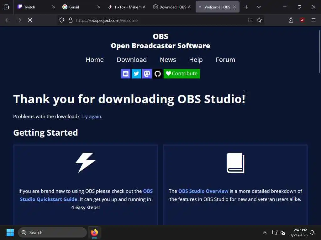Click the obsproject.com address bar
The width and height of the screenshot is (321, 240).
pyautogui.click(x=160, y=20)
